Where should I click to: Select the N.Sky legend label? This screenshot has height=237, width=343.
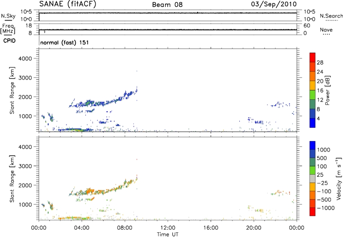[8, 16]
